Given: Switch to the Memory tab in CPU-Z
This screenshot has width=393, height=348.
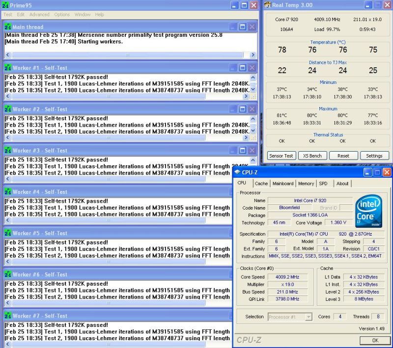Looking at the screenshot, I should pyautogui.click(x=306, y=184).
